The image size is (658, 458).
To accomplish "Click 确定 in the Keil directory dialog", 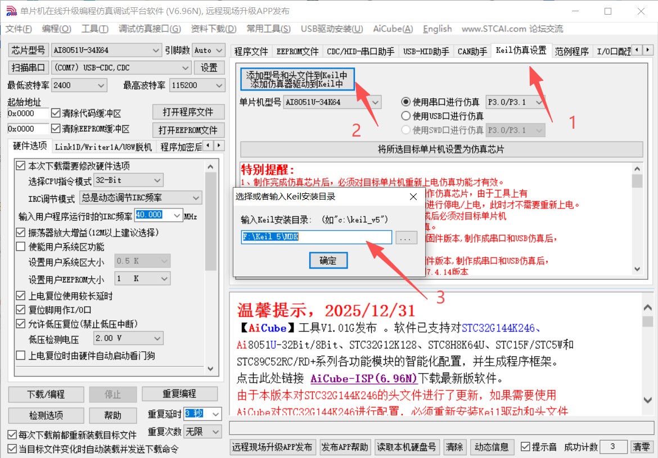I will (328, 260).
